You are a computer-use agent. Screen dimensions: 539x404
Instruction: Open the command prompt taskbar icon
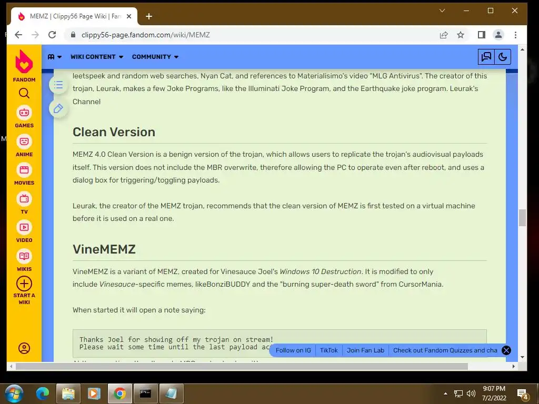point(145,393)
